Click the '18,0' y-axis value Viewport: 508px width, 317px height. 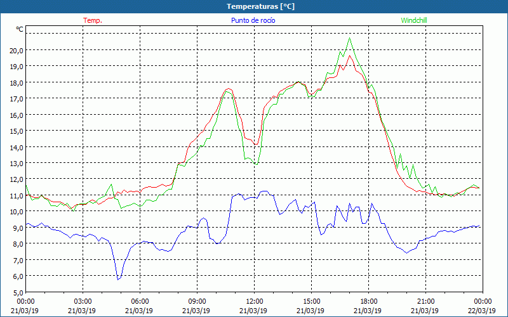pos(17,82)
